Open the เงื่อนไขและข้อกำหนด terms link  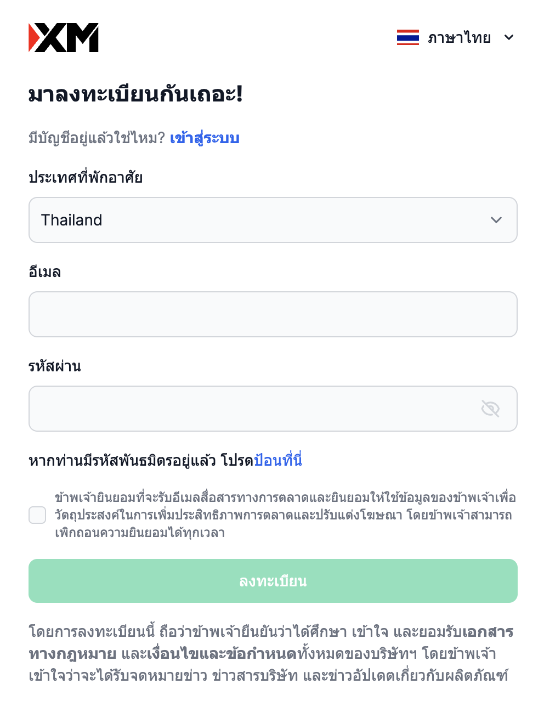coord(222,654)
